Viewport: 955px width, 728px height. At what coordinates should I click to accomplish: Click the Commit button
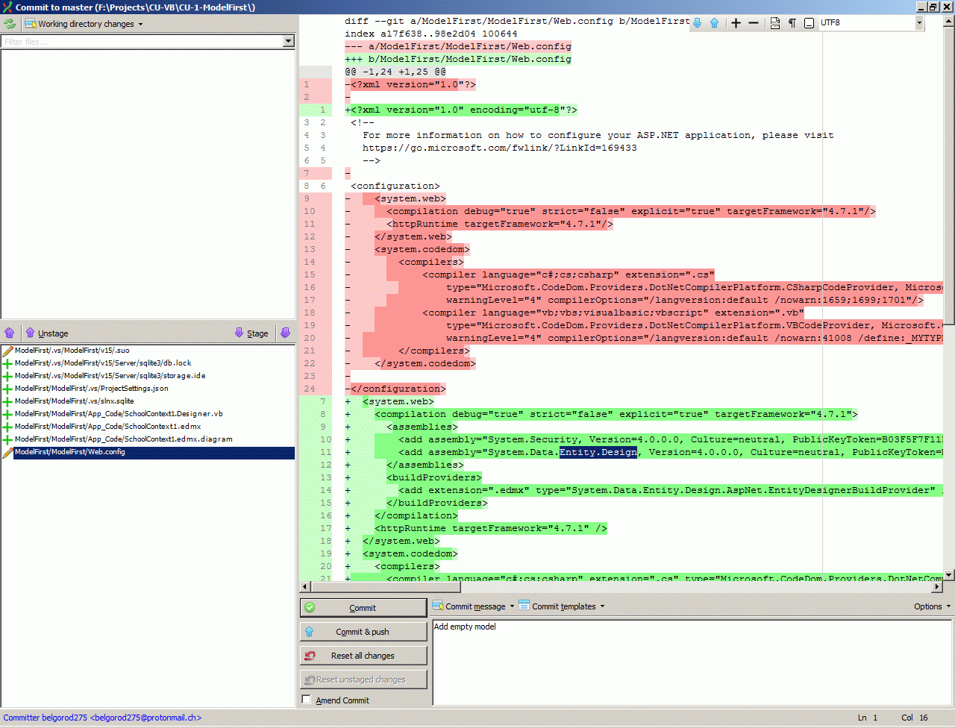pyautogui.click(x=363, y=608)
